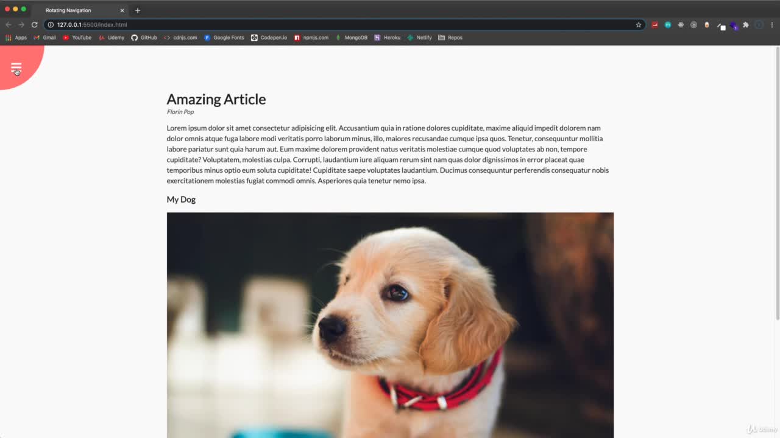Image resolution: width=780 pixels, height=438 pixels.
Task: Click the puppy photo
Action: [390, 325]
